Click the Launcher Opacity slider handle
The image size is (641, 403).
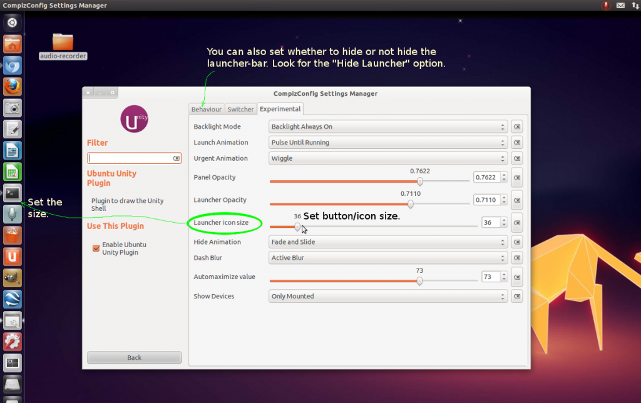click(411, 204)
